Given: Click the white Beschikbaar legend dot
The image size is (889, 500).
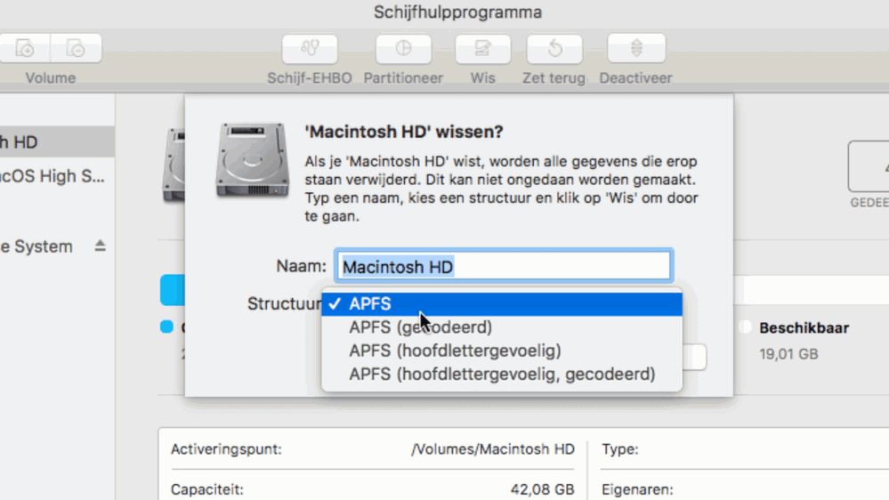Looking at the screenshot, I should click(745, 327).
